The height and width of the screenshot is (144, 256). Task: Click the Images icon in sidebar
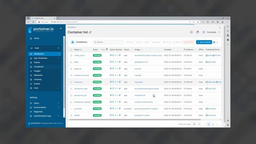coord(31,71)
